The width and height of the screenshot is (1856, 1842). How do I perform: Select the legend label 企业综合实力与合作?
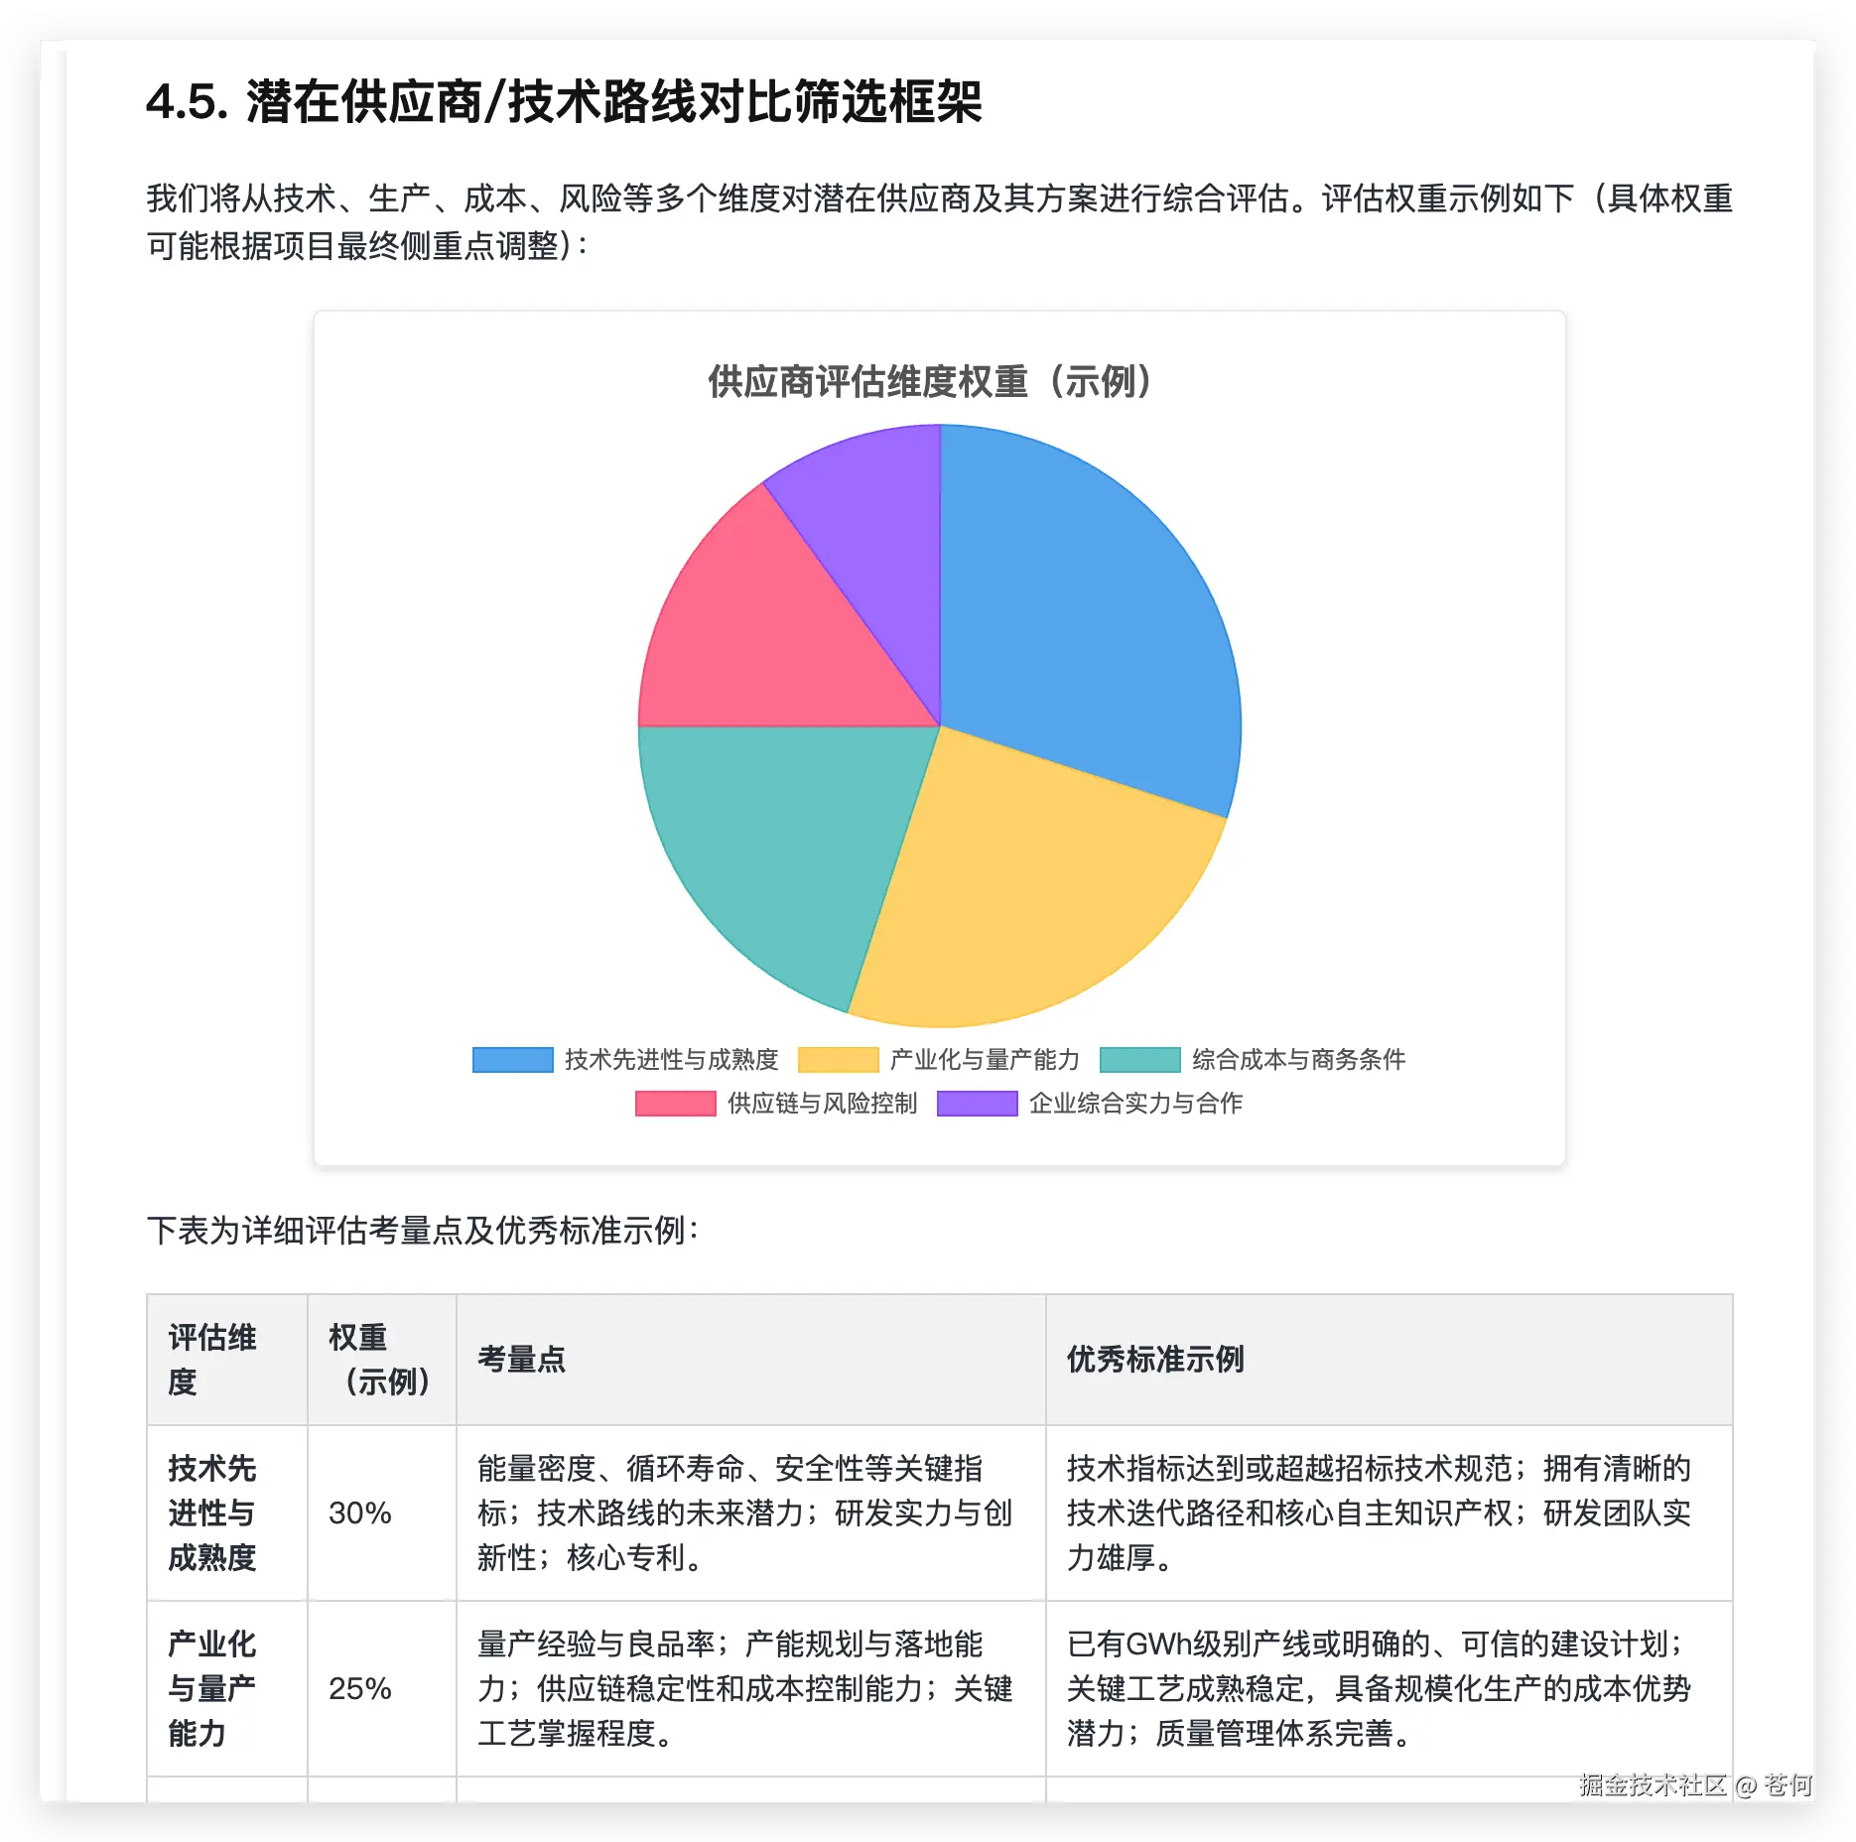tap(1135, 1104)
